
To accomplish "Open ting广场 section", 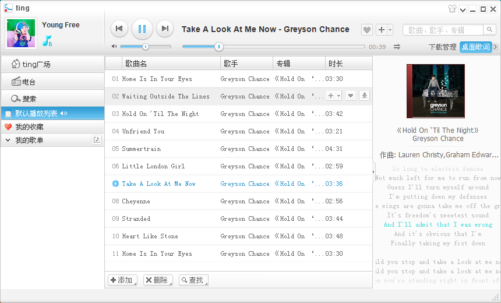I will pyautogui.click(x=52, y=64).
